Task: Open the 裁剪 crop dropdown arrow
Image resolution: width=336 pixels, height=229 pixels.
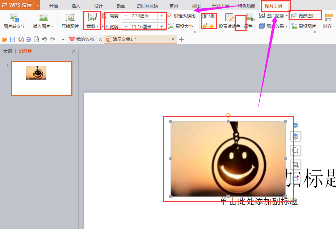Action: pos(97,26)
